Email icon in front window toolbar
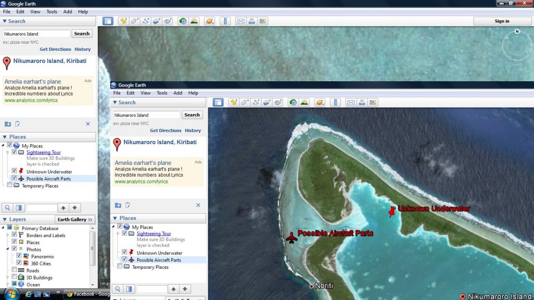Viewport: 534px width, 300px height. 351,102
